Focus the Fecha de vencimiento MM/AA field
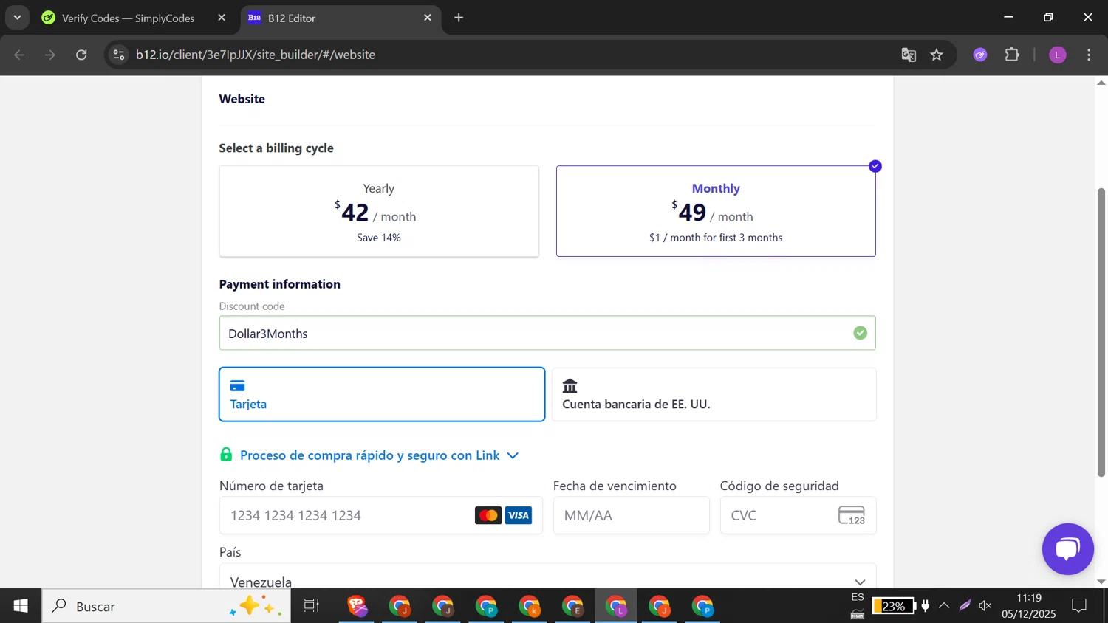This screenshot has height=623, width=1108. click(631, 515)
